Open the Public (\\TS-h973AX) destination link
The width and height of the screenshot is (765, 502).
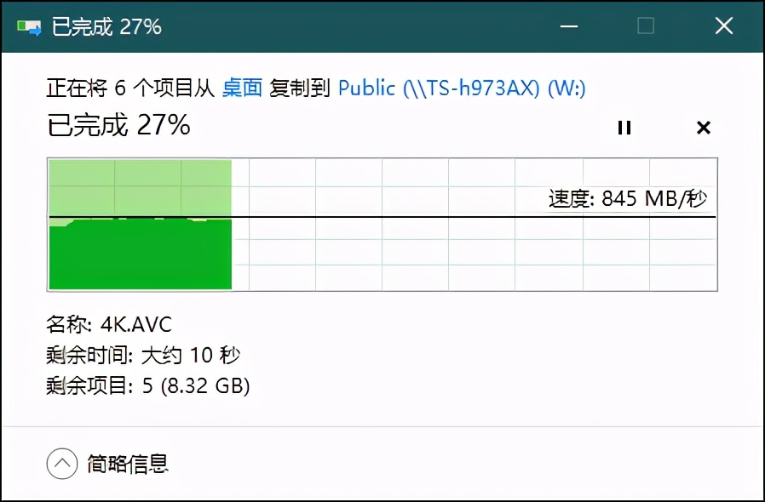(x=463, y=88)
